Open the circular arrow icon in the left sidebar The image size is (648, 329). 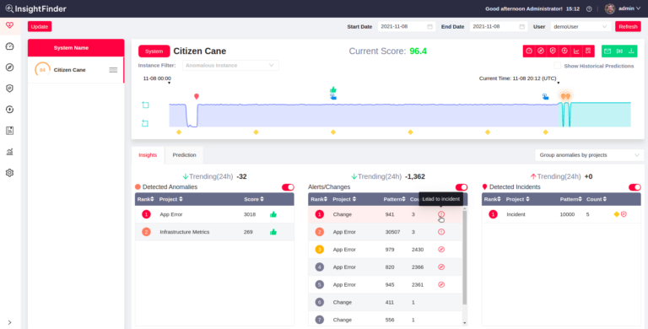[x=9, y=110]
